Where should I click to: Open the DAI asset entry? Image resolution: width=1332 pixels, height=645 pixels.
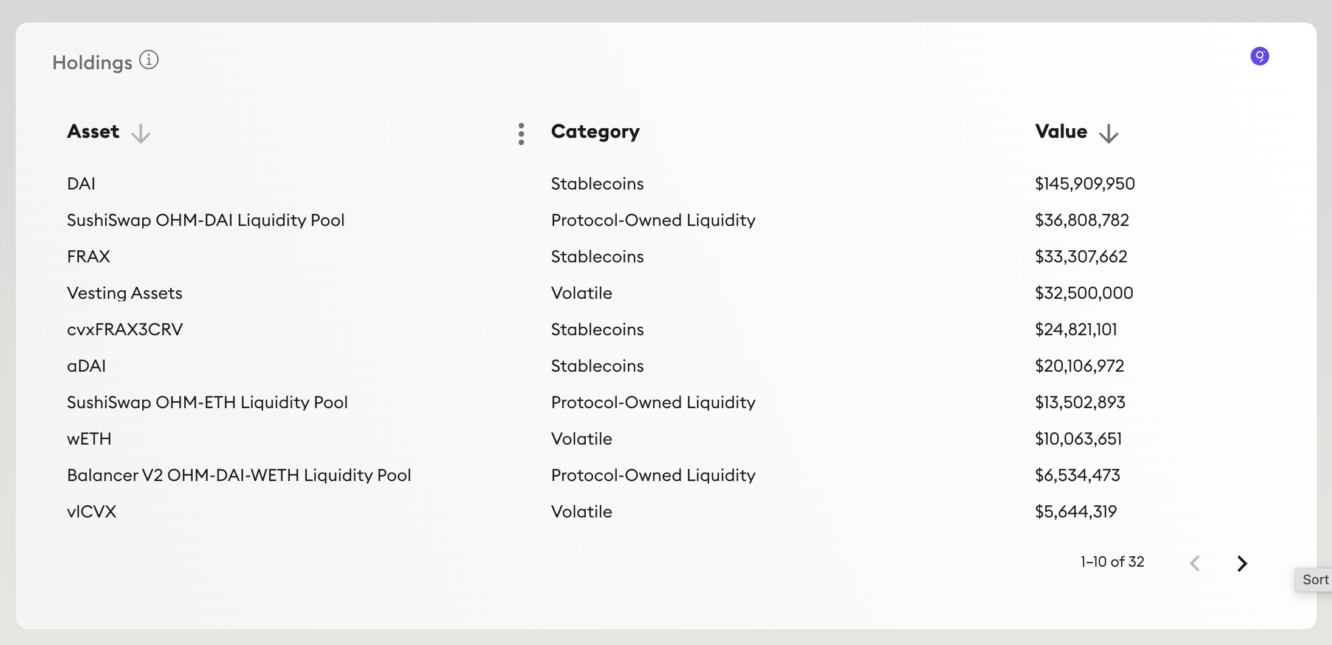tap(81, 183)
